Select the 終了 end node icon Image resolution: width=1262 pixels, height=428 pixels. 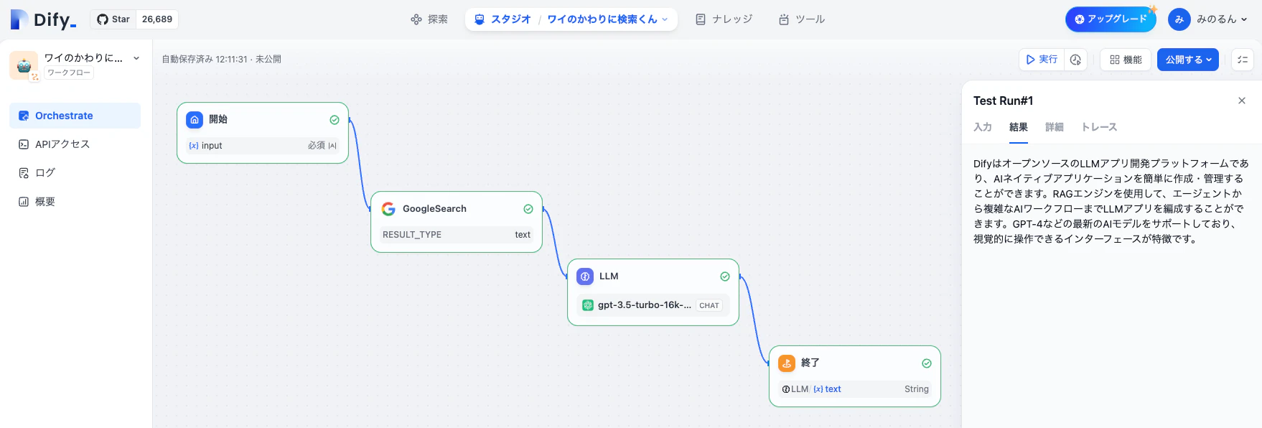[x=787, y=363]
